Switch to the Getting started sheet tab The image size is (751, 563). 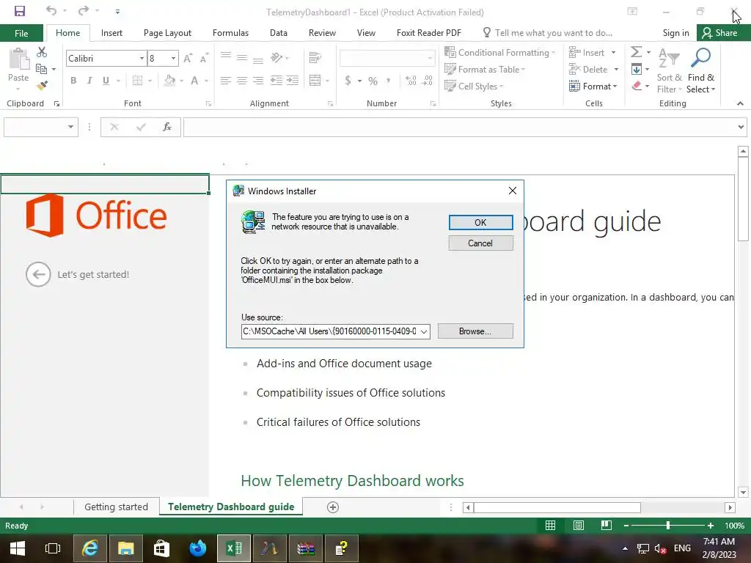(x=116, y=507)
